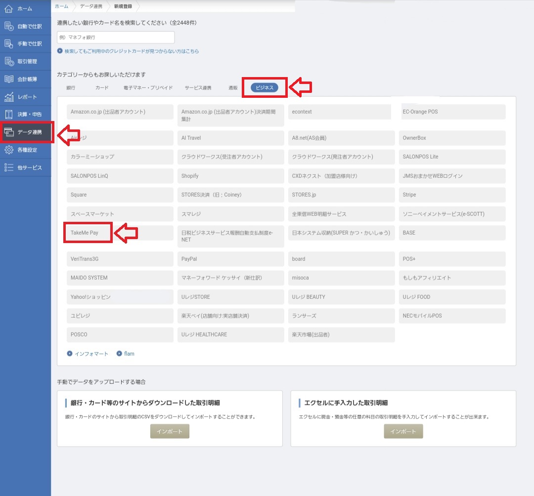Choose SALONPOS Lite service

(x=452, y=157)
